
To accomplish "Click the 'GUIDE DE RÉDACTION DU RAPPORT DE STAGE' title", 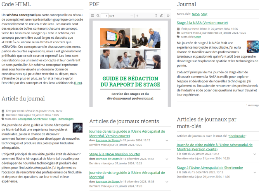I will click(130, 82).
